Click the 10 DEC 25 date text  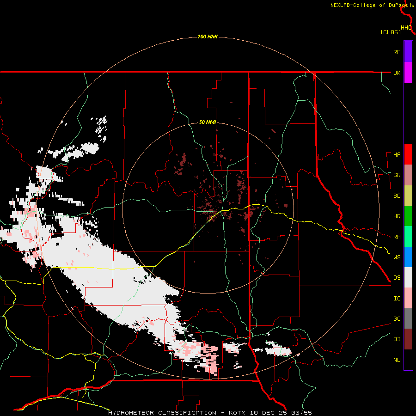point(268,413)
